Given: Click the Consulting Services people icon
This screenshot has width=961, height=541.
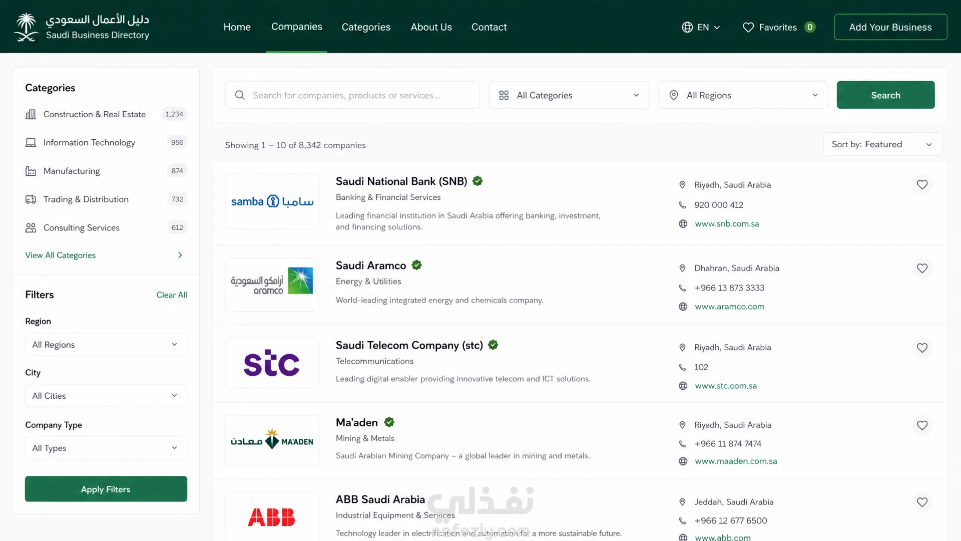Looking at the screenshot, I should point(31,228).
